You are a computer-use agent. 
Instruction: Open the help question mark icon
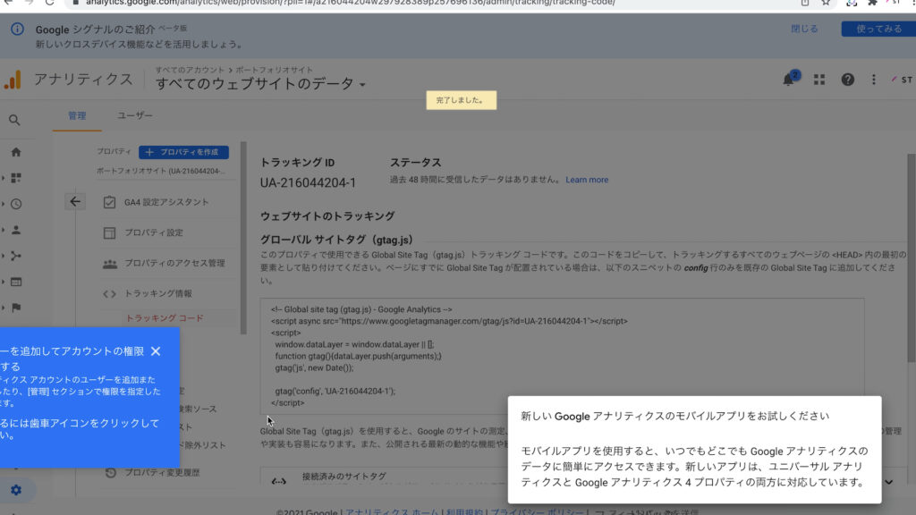[x=847, y=80]
